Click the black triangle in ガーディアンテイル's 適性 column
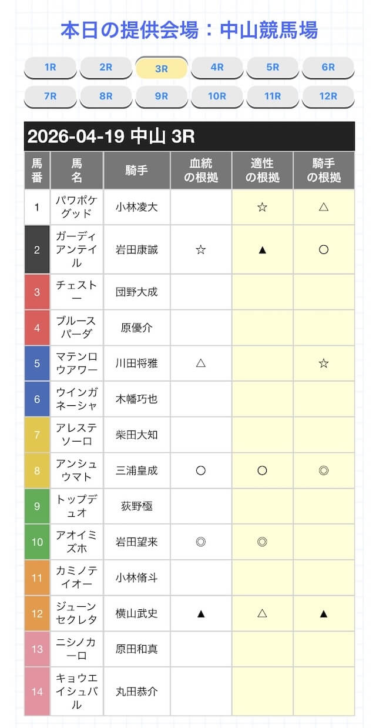Image resolution: width=376 pixels, height=728 pixels. pos(263,250)
